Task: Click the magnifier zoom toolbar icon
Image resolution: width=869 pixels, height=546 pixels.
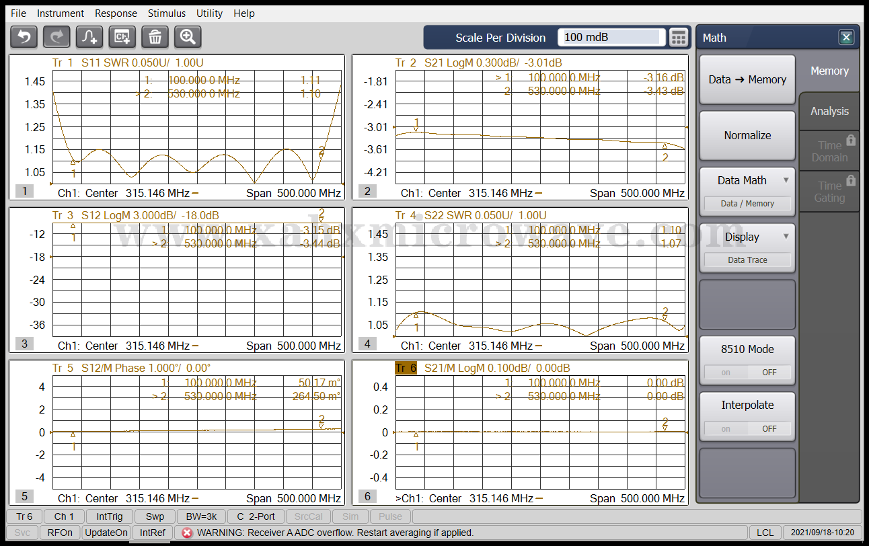Action: (x=188, y=37)
